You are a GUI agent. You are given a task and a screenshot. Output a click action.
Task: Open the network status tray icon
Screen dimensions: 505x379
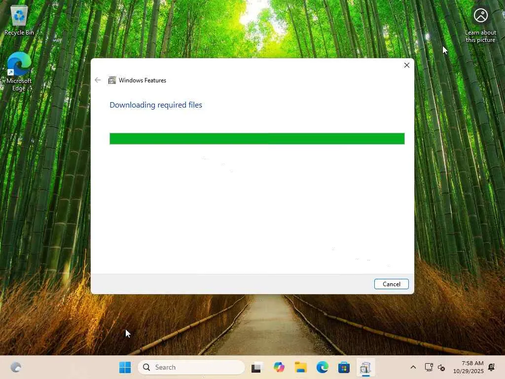tap(429, 367)
